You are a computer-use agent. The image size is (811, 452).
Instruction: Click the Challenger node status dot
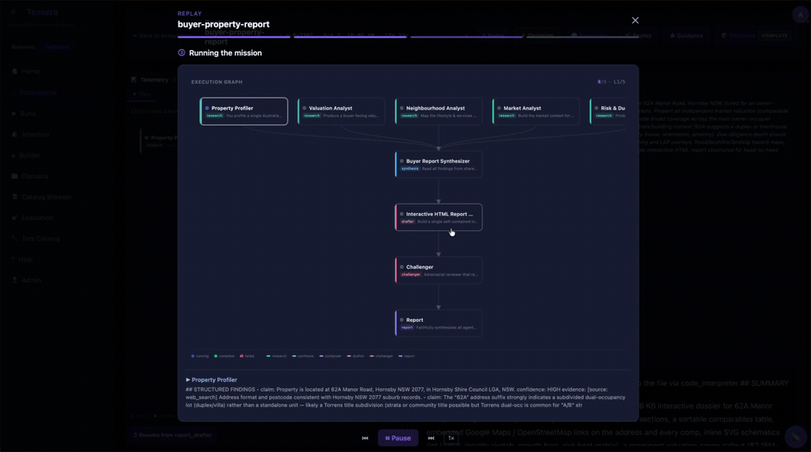[x=402, y=267]
